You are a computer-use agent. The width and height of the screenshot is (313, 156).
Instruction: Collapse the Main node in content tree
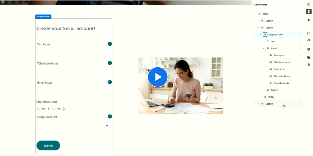[255, 14]
